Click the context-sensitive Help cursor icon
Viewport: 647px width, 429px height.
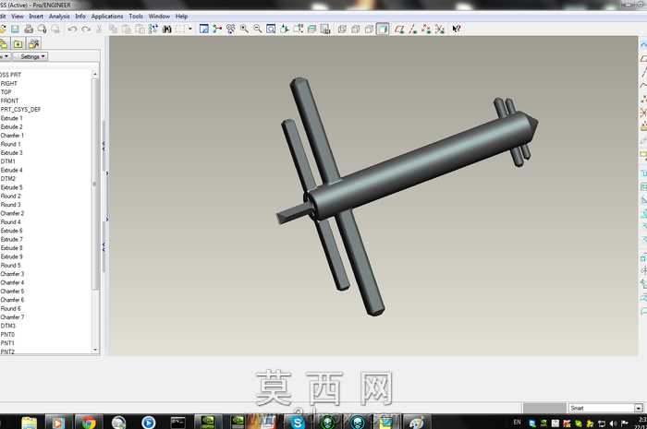[457, 29]
